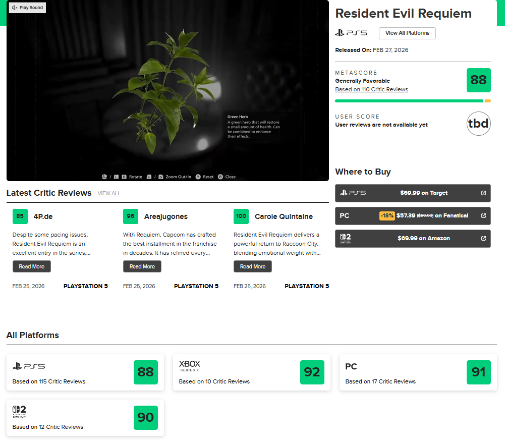Open the PC platform score card

pos(418,372)
